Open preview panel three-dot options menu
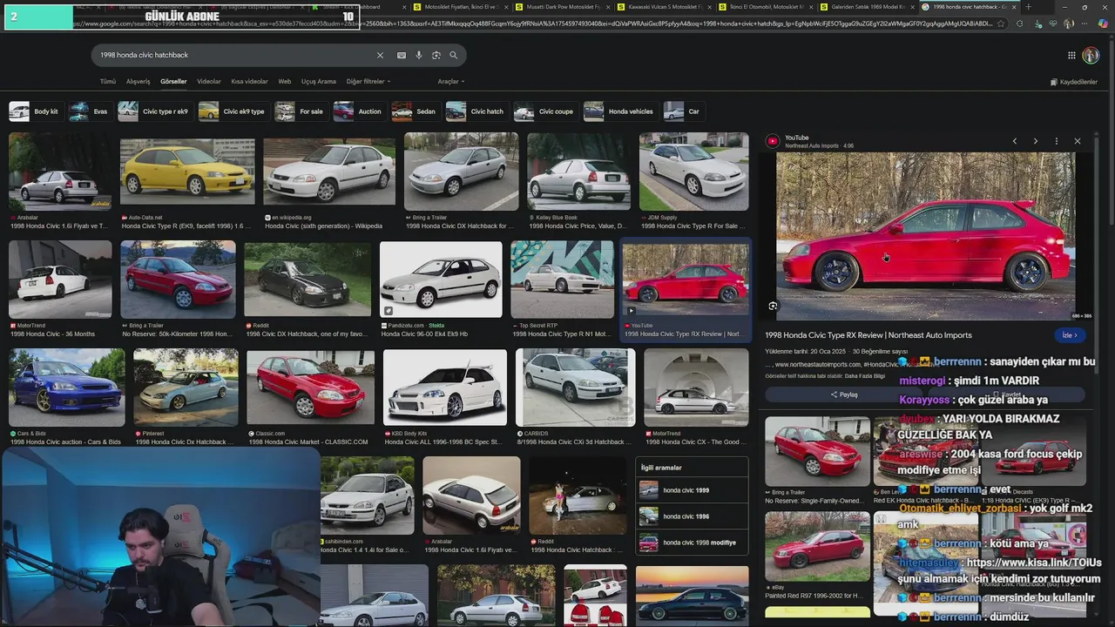Image resolution: width=1115 pixels, height=627 pixels. pyautogui.click(x=1056, y=141)
